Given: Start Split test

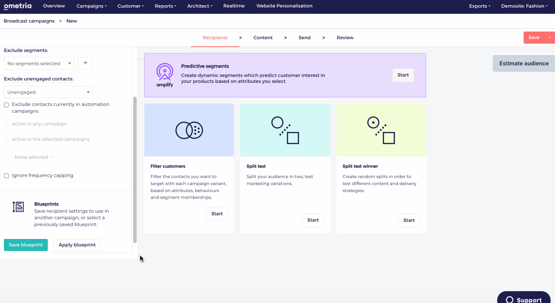Looking at the screenshot, I should tap(313, 220).
